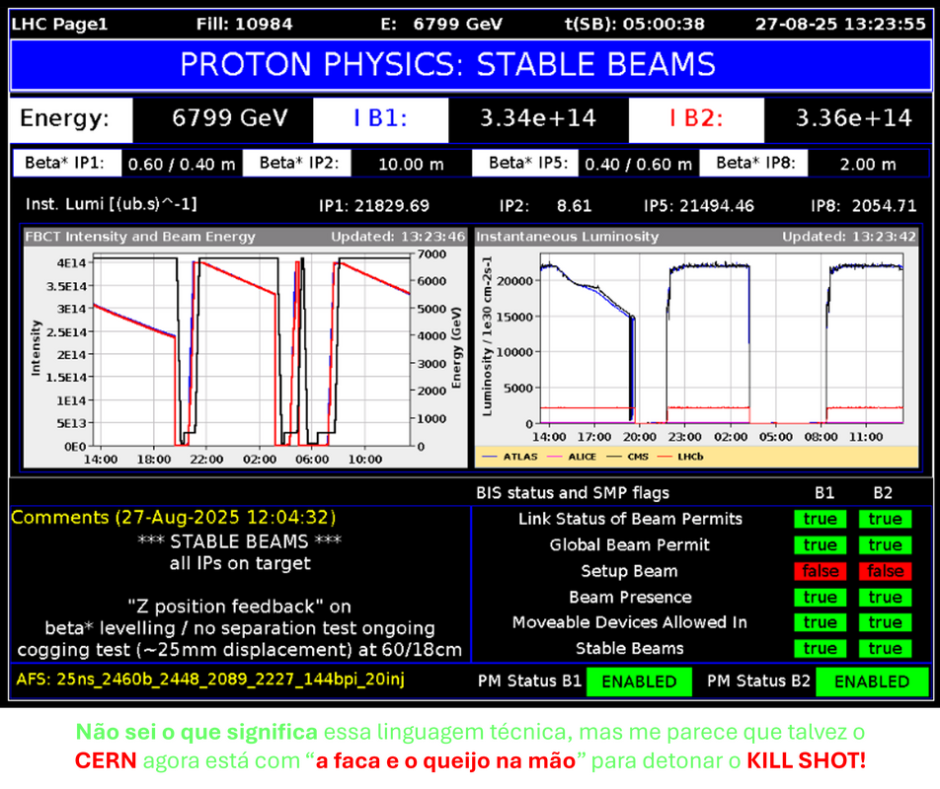
Task: Click the I B1 label box
Action: click(381, 119)
